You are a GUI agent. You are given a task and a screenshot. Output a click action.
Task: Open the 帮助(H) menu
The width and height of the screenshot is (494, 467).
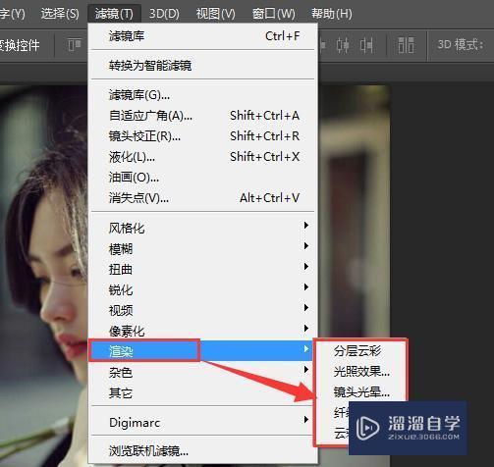click(331, 14)
